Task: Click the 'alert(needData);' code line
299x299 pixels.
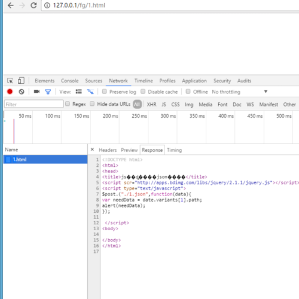Action: pos(124,206)
